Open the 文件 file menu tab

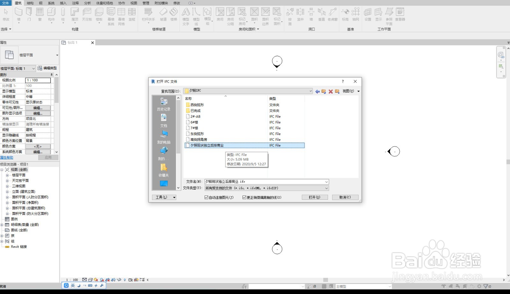pyautogui.click(x=6, y=3)
